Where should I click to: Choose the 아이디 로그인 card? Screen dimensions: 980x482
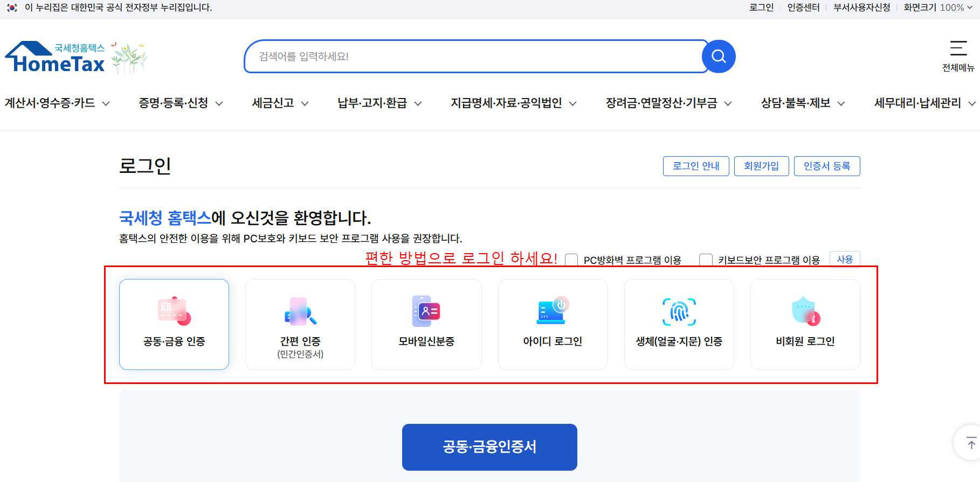point(553,324)
